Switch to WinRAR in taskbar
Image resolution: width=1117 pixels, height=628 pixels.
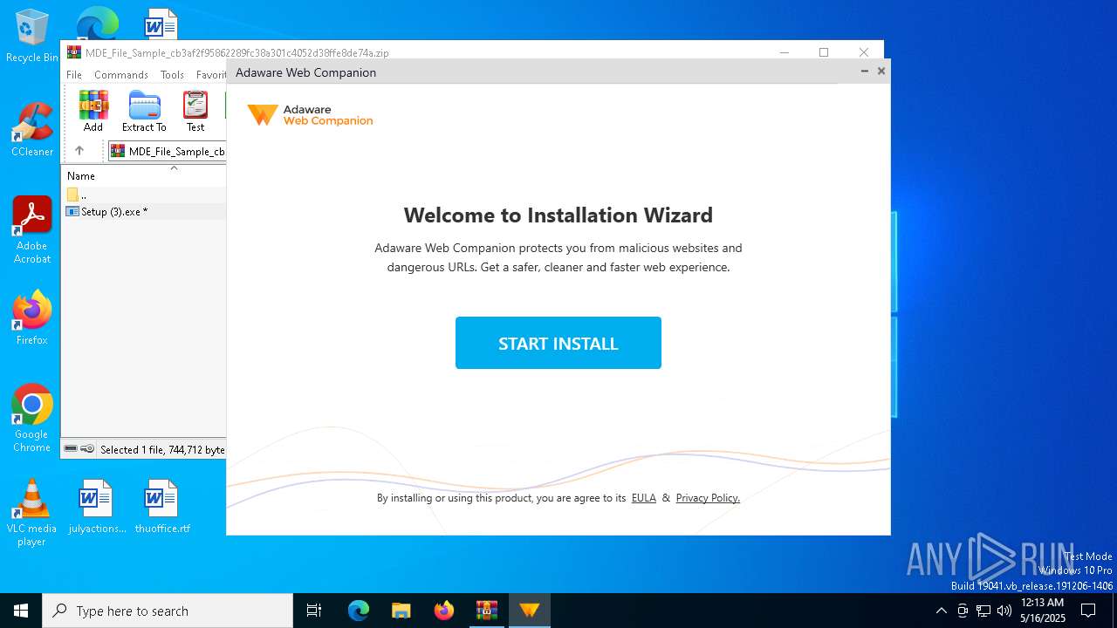(x=486, y=611)
